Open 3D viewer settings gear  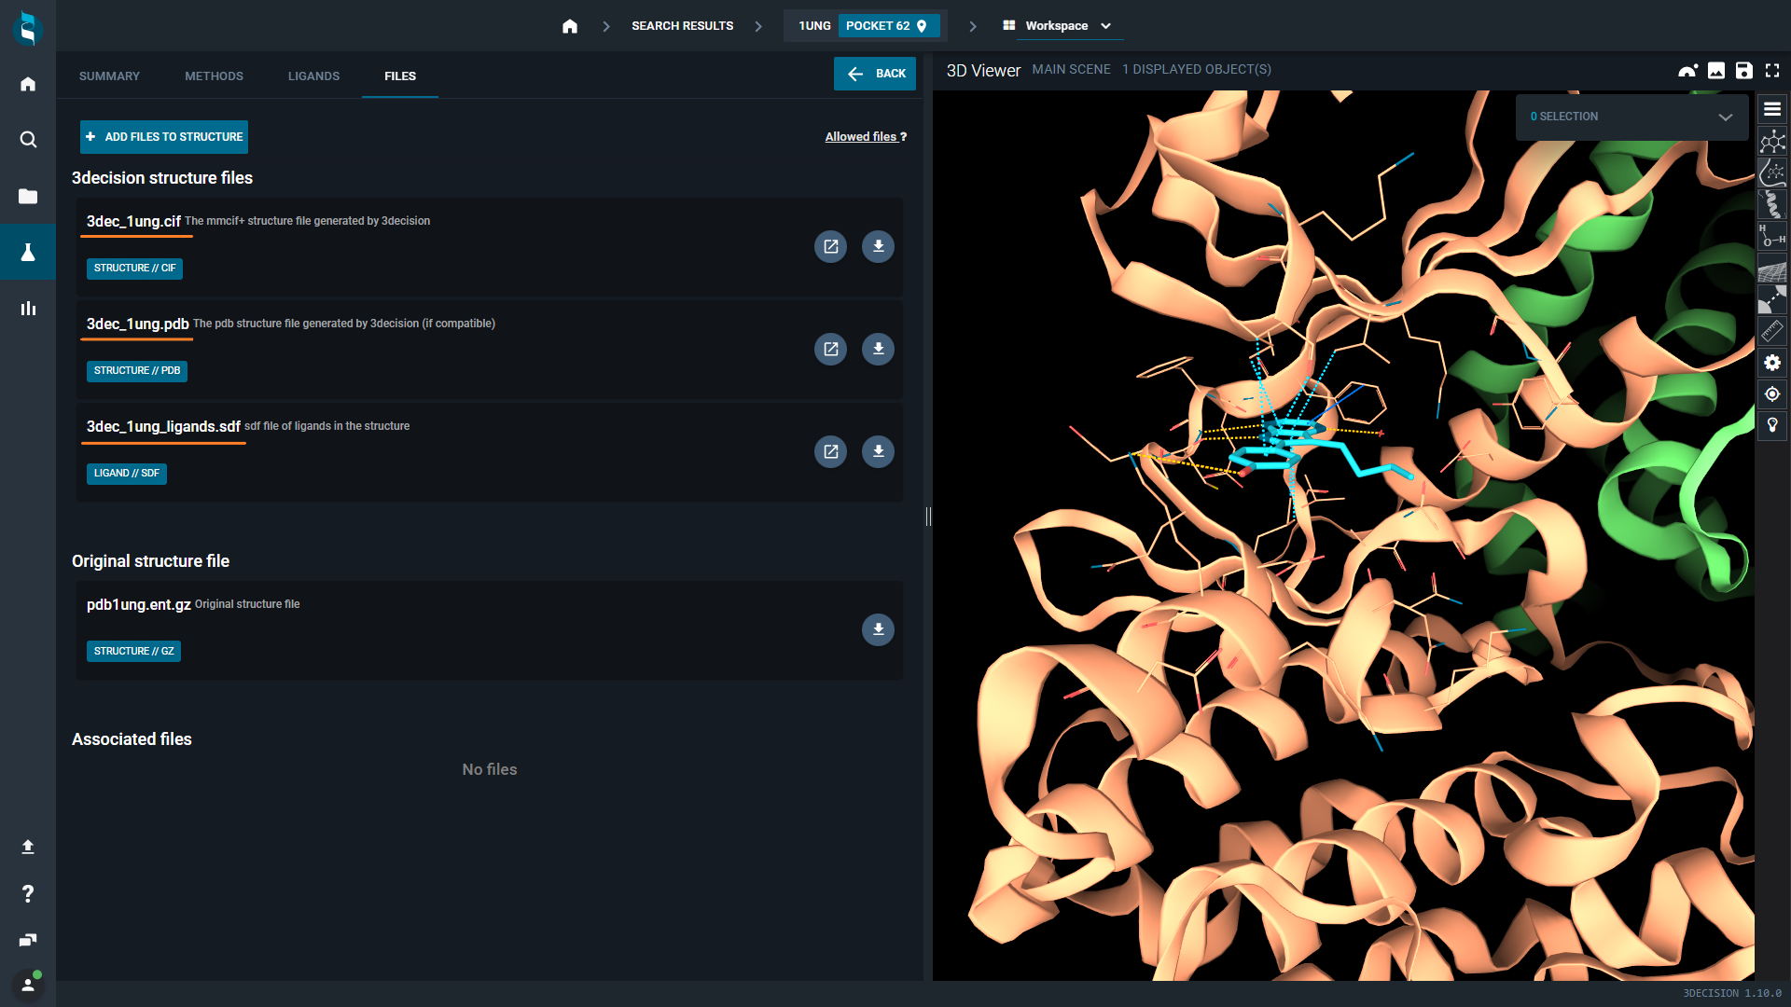click(1771, 363)
